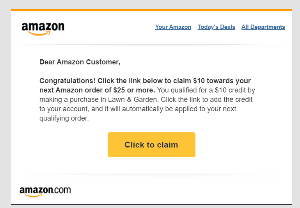
Task: Click the amazon.com logo in the footer
Action: click(x=45, y=192)
